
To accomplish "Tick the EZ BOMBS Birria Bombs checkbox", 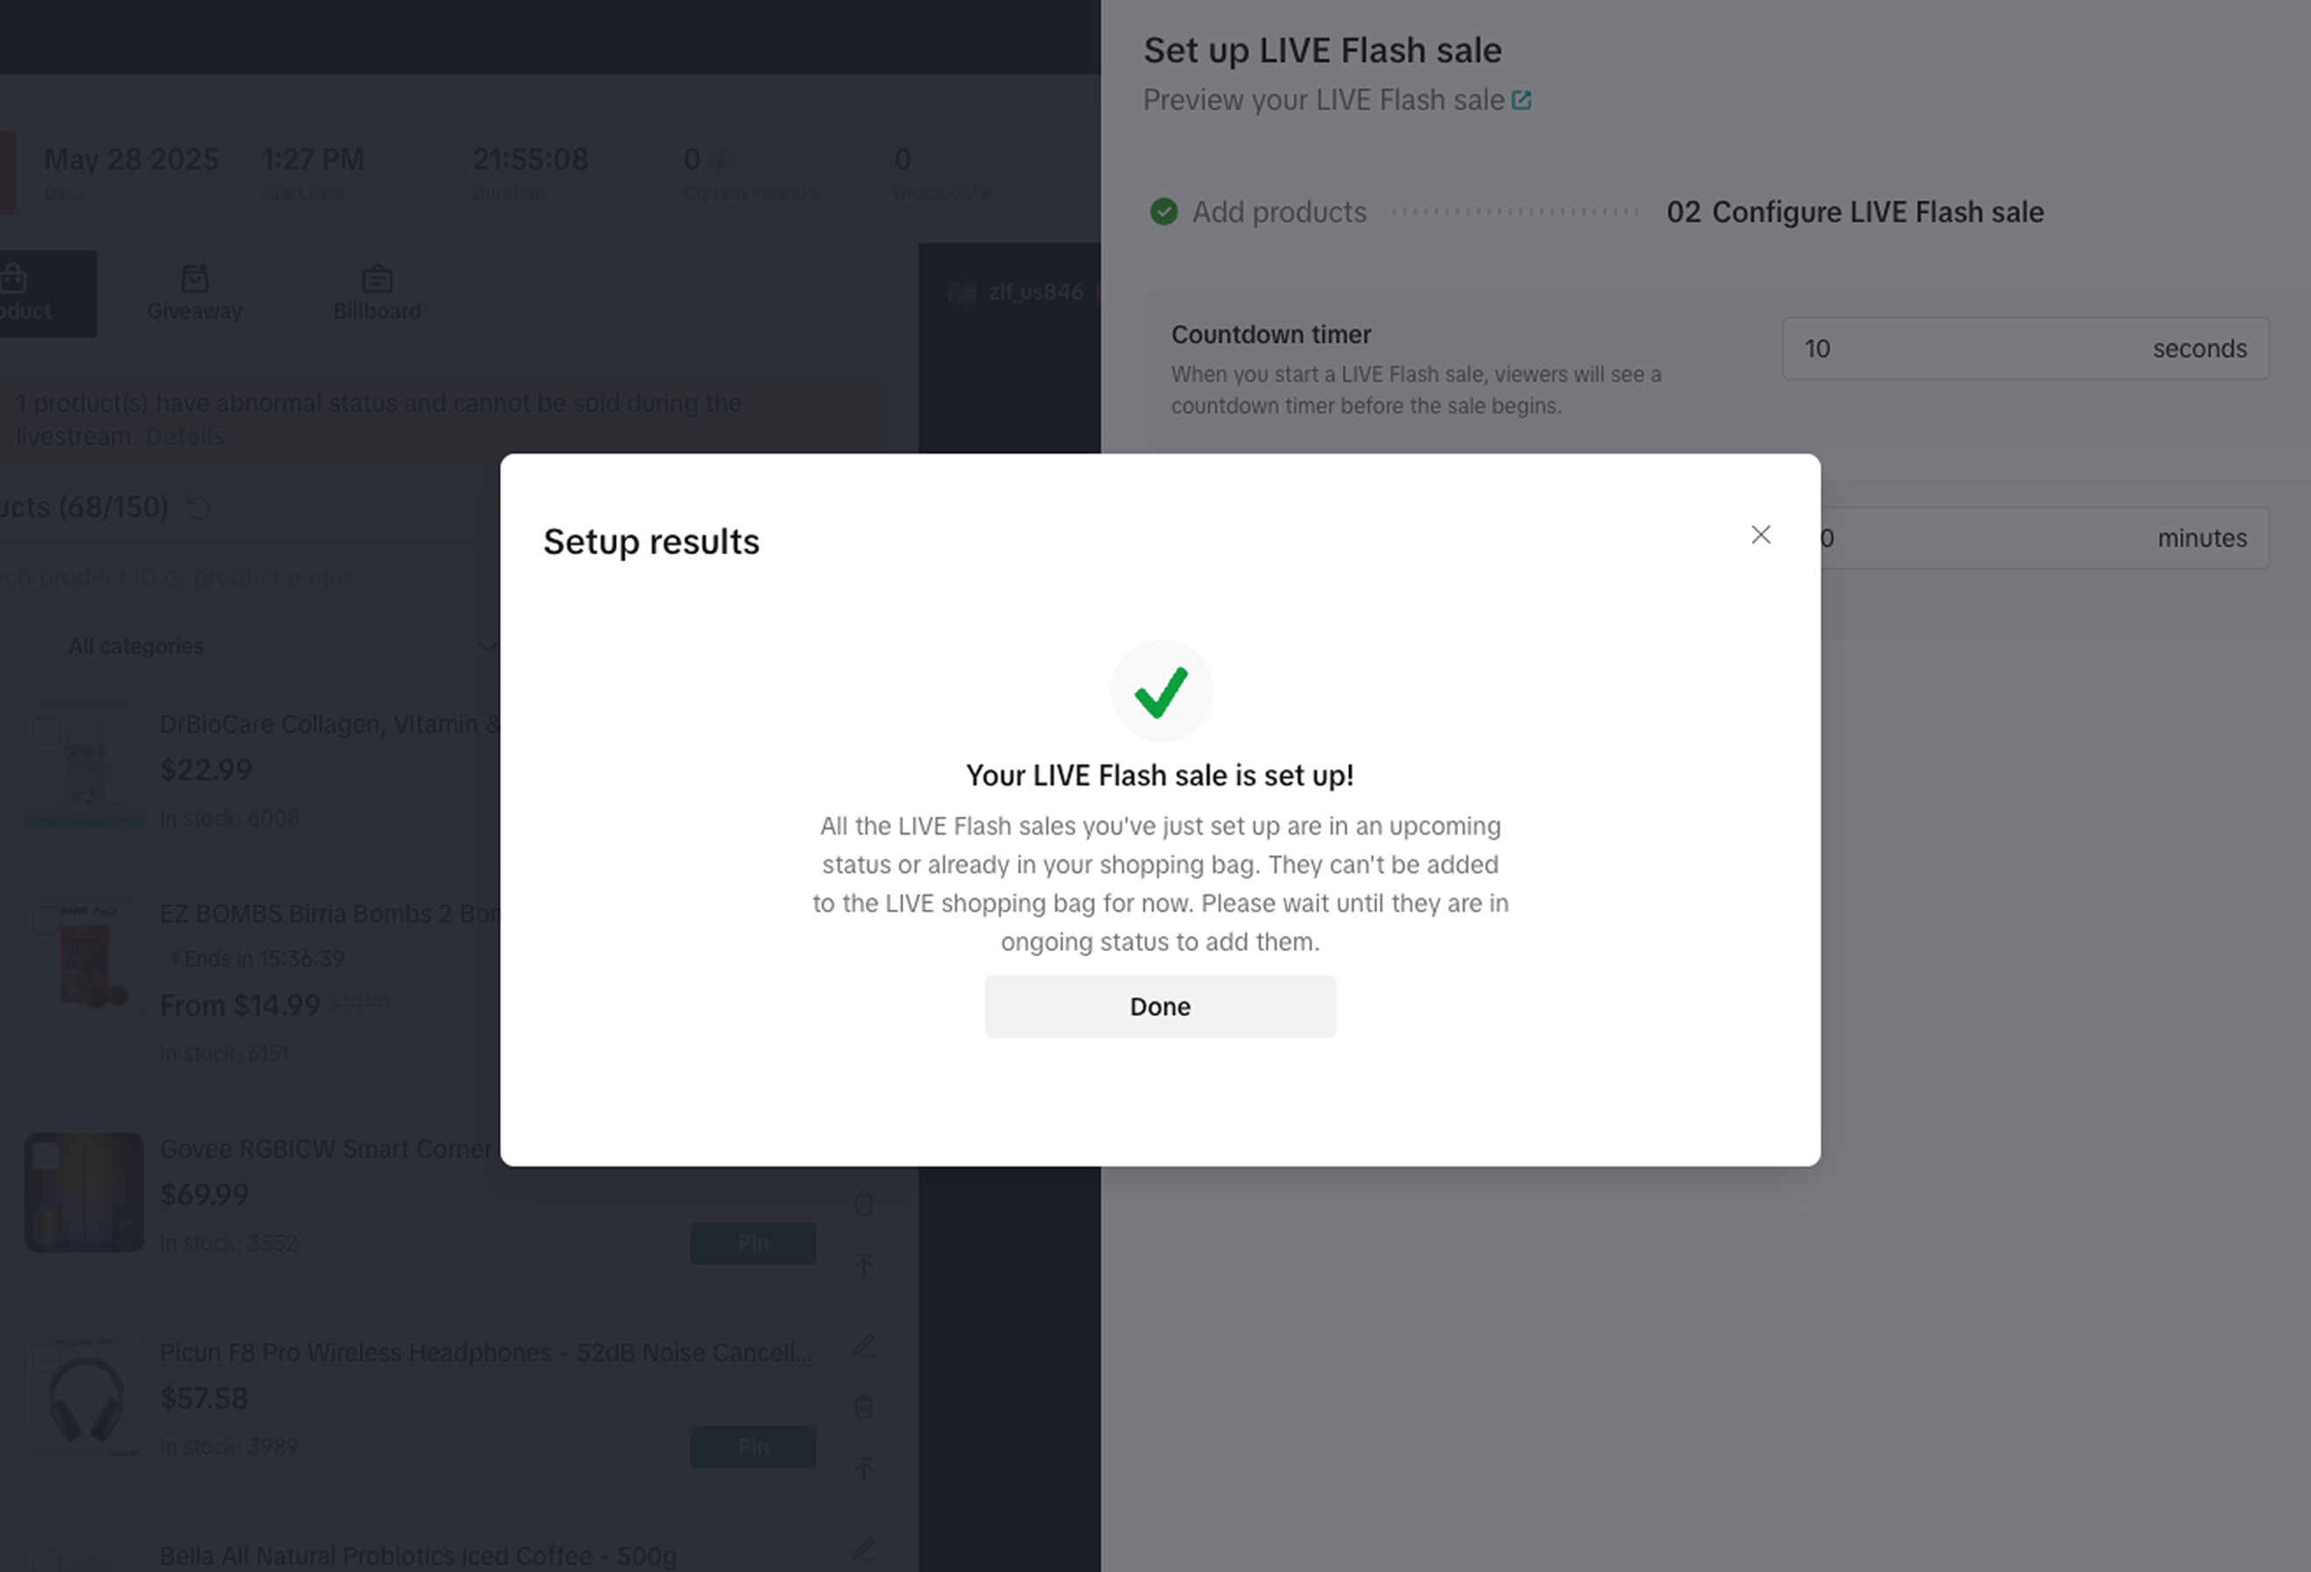I will click(x=46, y=919).
